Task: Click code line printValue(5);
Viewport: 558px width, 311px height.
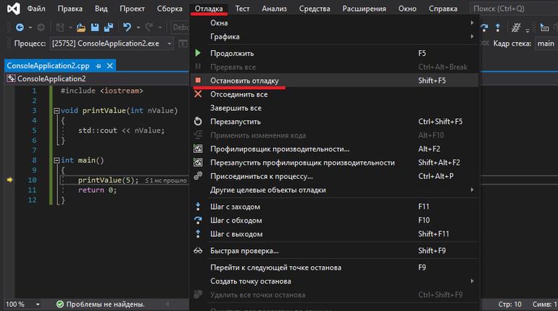Action: point(108,180)
